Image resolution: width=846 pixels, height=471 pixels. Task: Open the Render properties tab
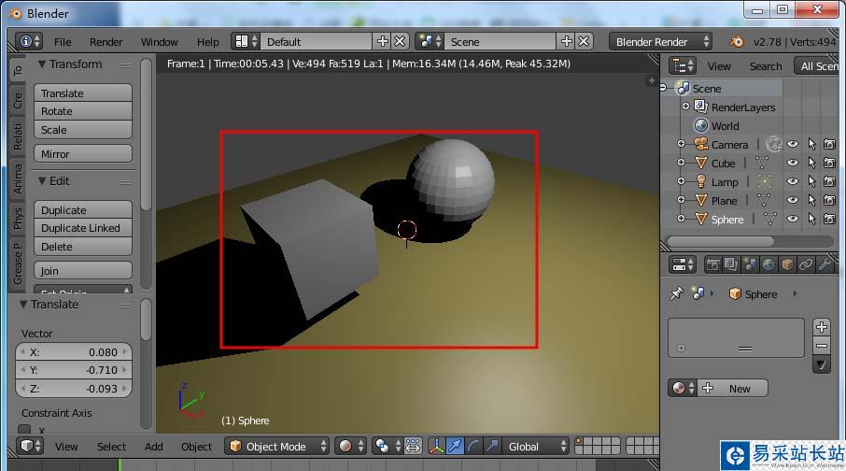[x=712, y=264]
